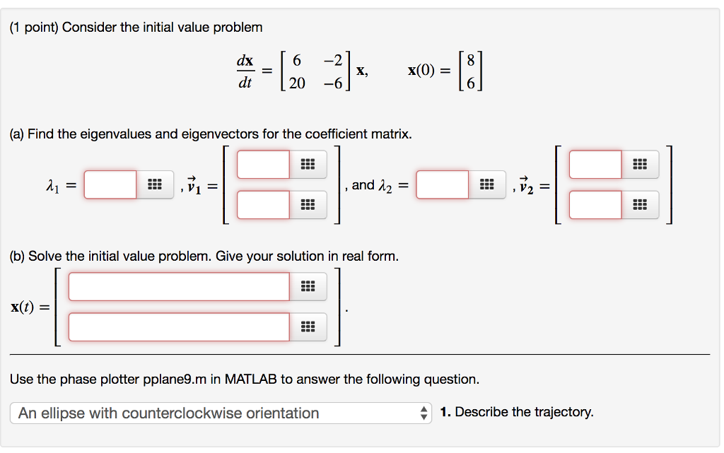Open the equation editor for the first x(t) row
The width and height of the screenshot is (724, 453).
[308, 286]
